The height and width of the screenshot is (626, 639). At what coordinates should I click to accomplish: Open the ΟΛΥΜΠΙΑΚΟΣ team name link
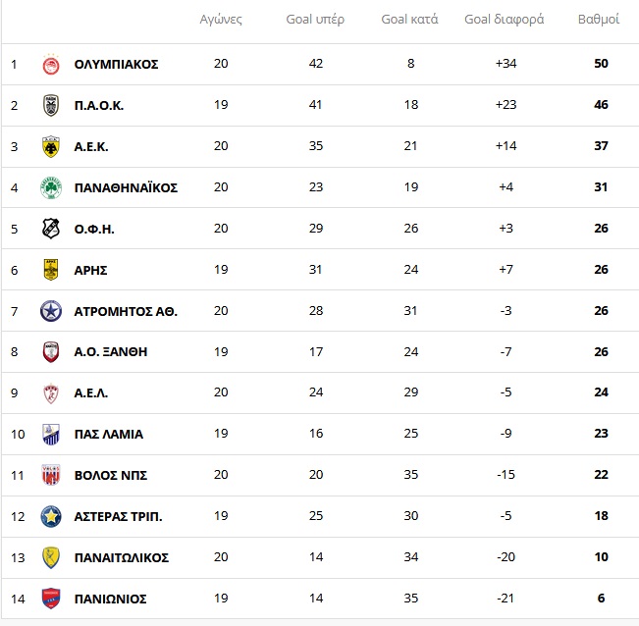coord(116,65)
